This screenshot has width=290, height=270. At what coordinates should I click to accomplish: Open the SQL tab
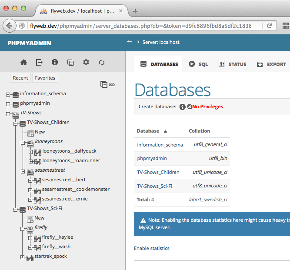click(198, 64)
